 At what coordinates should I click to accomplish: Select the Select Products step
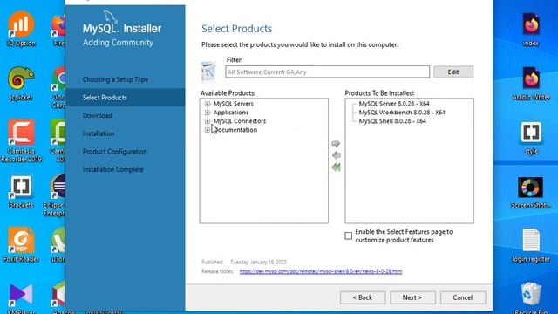126,97
